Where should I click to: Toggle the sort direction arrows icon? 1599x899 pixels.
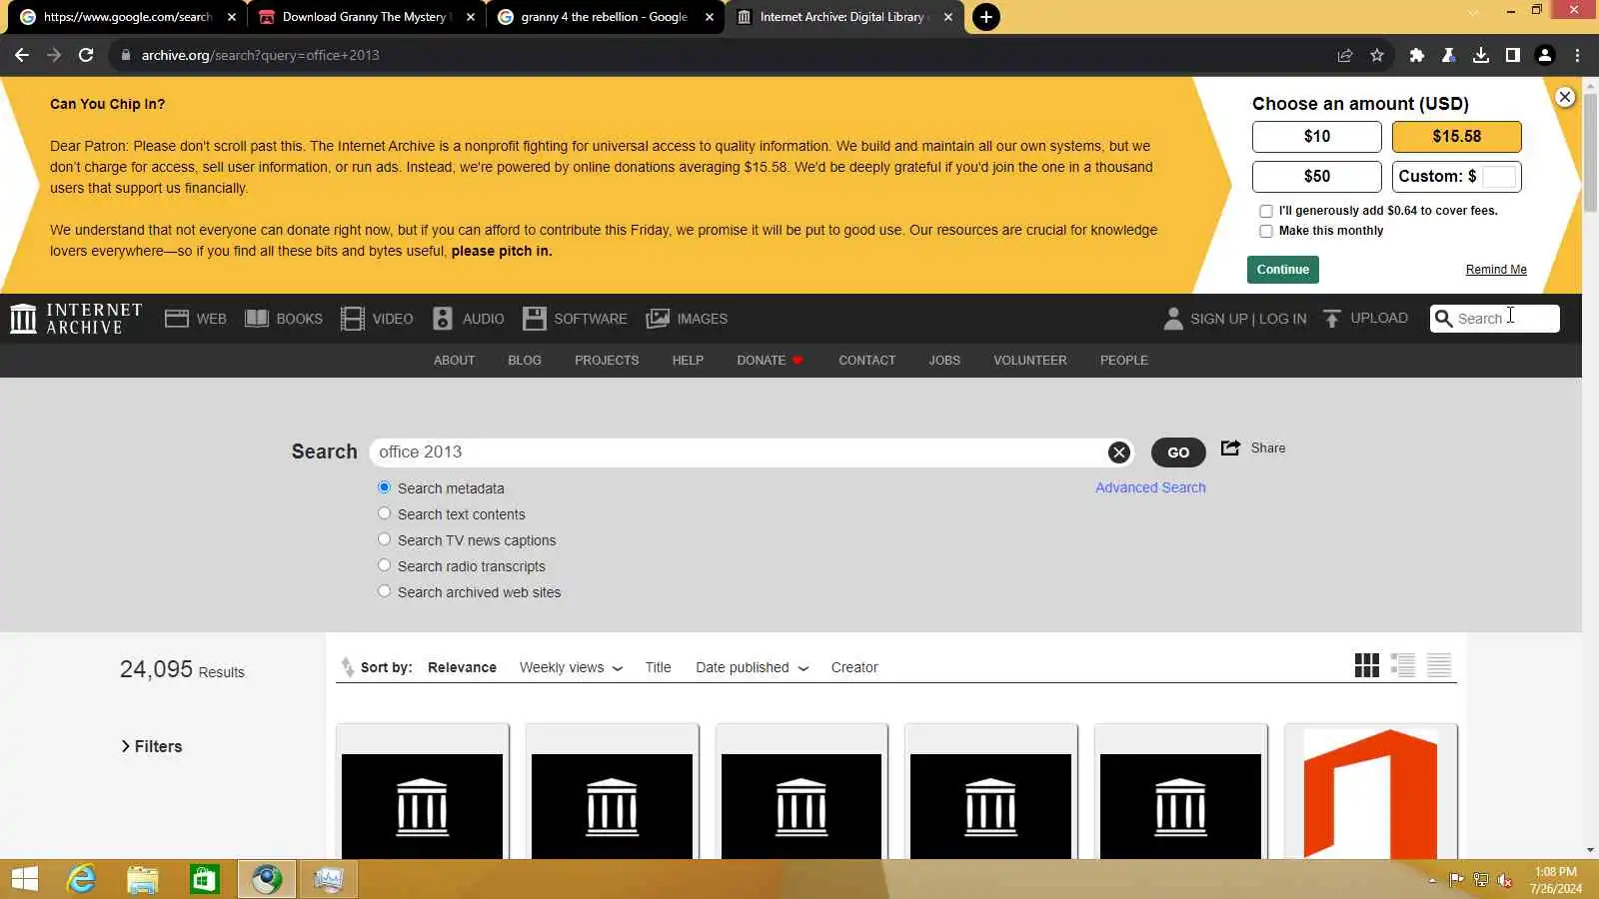pyautogui.click(x=347, y=667)
